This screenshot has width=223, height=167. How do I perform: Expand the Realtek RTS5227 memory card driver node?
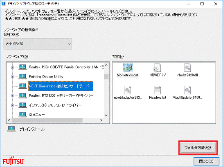pos(12,96)
